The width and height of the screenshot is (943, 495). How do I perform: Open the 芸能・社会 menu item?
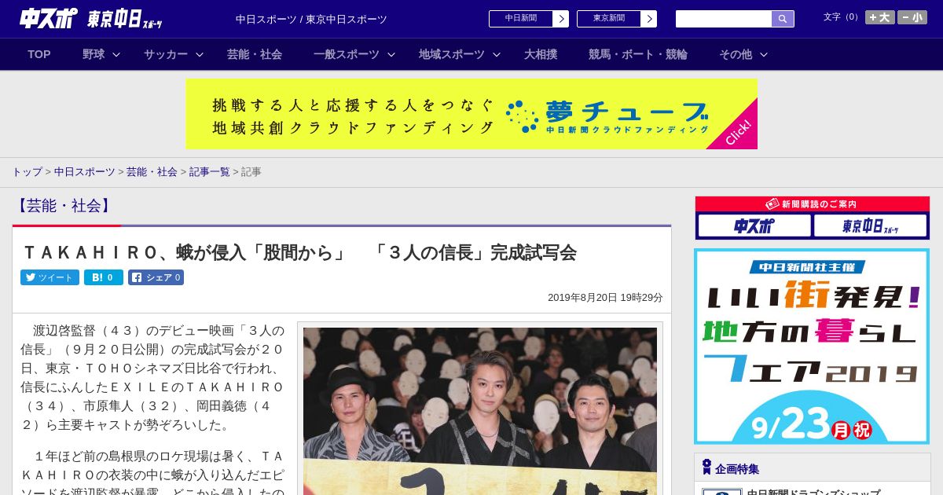(x=255, y=54)
